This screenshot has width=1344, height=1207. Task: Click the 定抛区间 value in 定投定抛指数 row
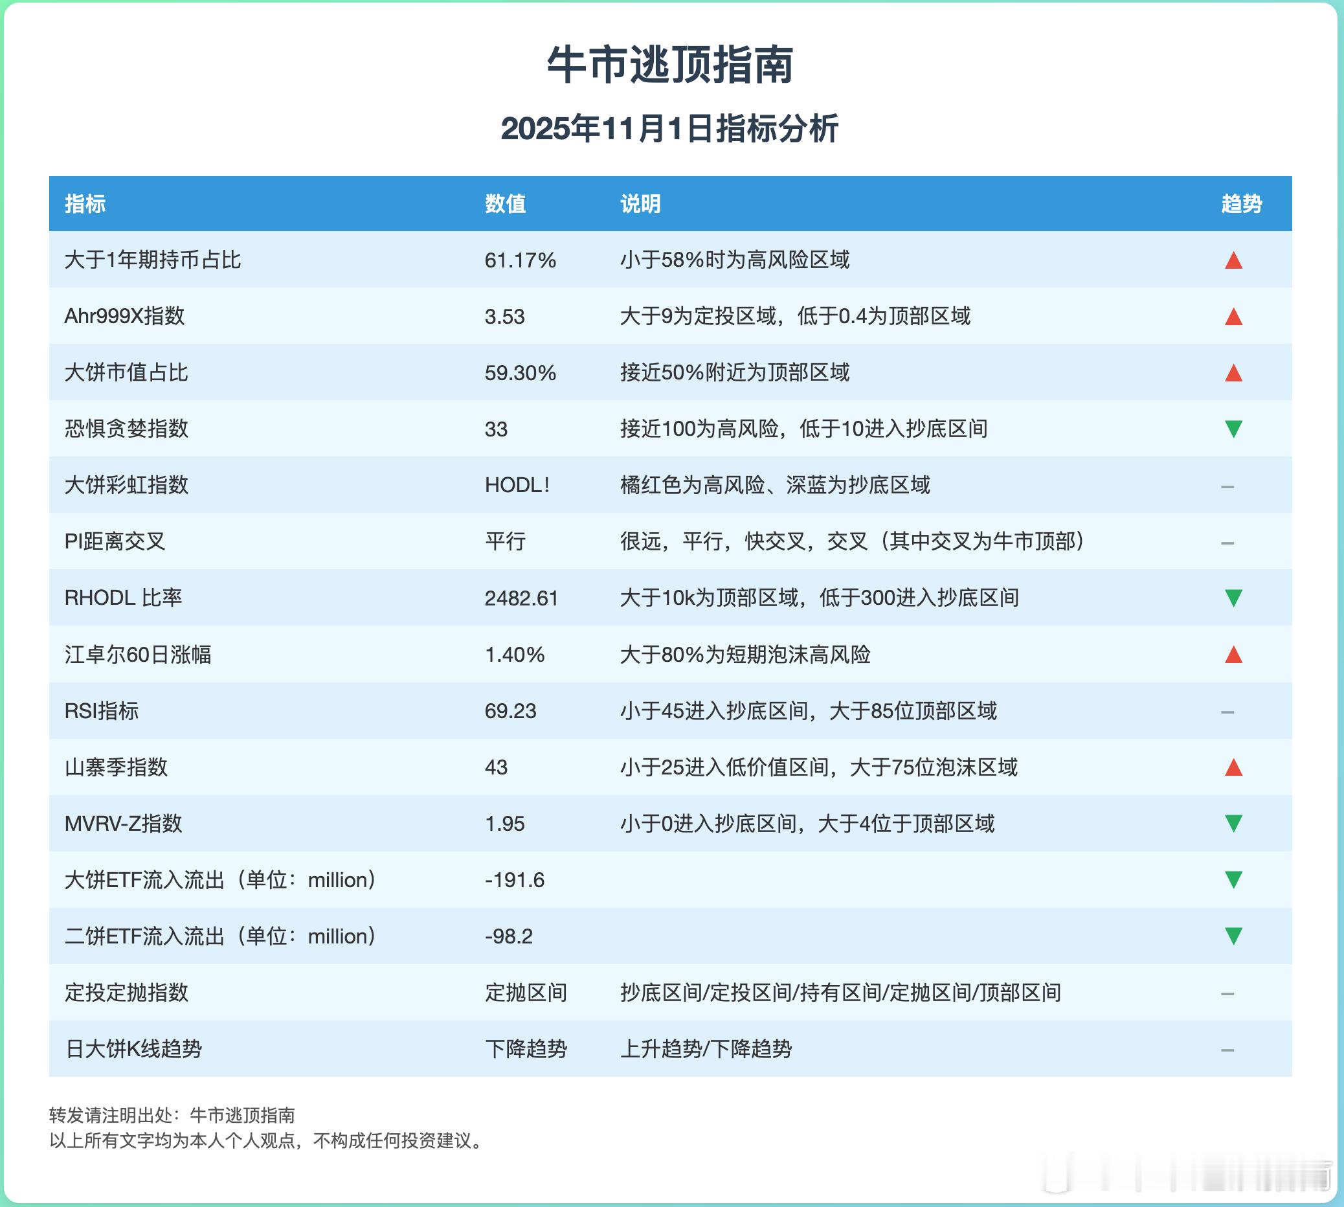click(x=526, y=993)
